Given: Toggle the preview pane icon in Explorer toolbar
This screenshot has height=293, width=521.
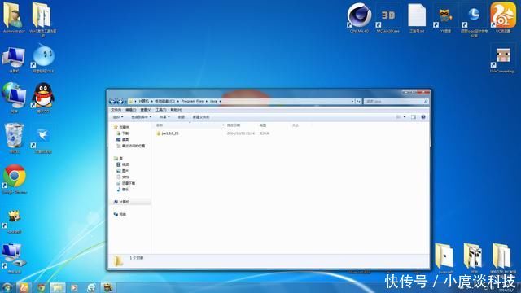Looking at the screenshot, I should point(414,117).
